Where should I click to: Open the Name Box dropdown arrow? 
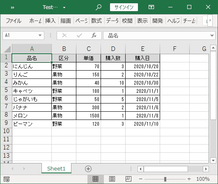40,35
